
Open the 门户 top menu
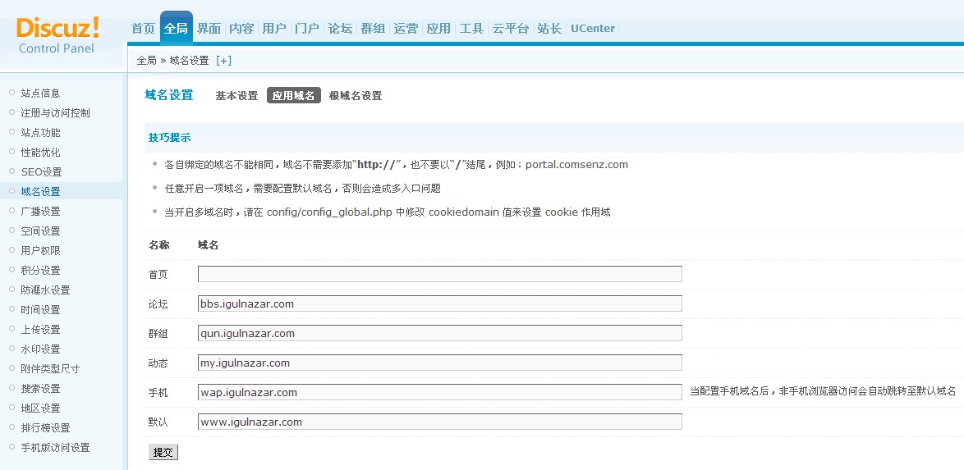tap(307, 28)
